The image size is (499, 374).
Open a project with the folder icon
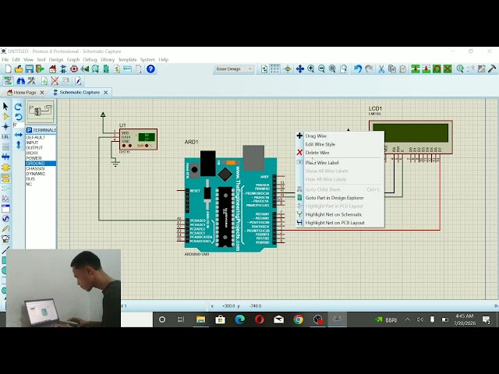point(19,69)
